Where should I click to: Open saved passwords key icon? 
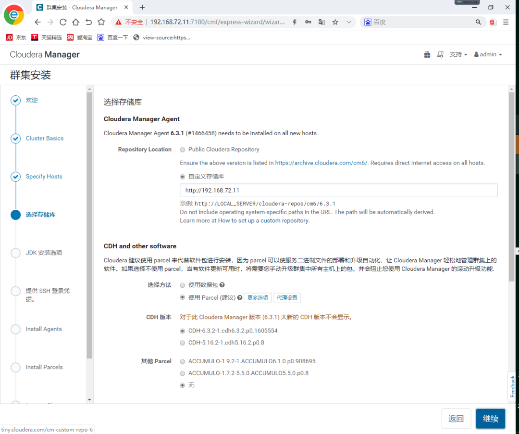(x=308, y=22)
